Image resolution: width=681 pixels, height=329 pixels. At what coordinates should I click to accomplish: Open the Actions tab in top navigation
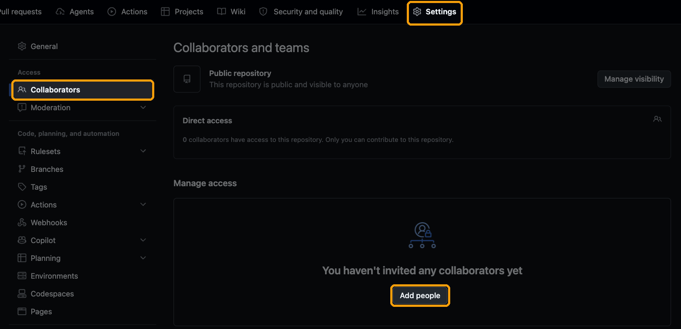pyautogui.click(x=127, y=12)
